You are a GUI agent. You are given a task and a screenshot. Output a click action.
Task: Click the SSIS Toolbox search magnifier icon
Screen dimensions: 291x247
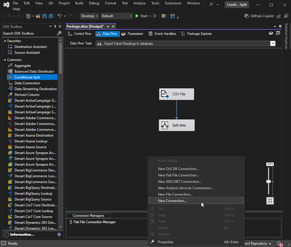click(59, 33)
